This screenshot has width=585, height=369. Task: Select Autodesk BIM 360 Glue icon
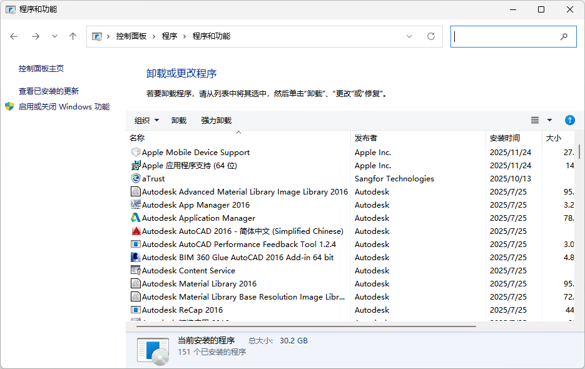[136, 257]
